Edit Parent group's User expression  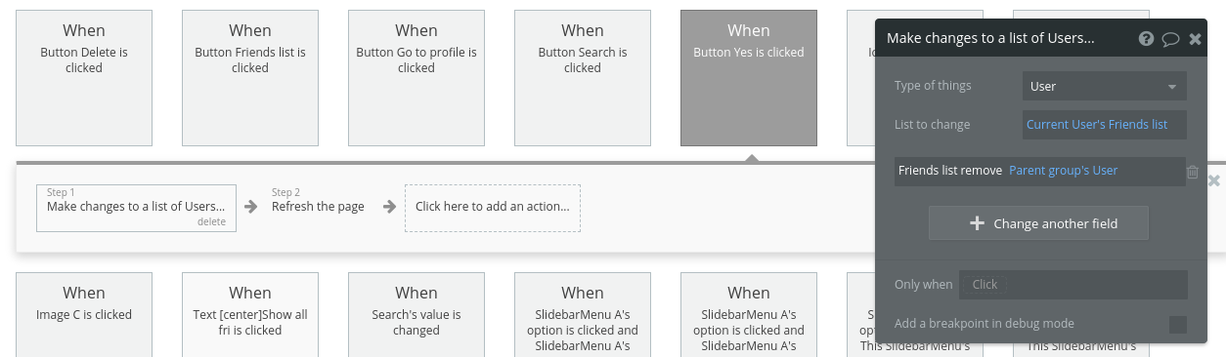pos(1063,170)
